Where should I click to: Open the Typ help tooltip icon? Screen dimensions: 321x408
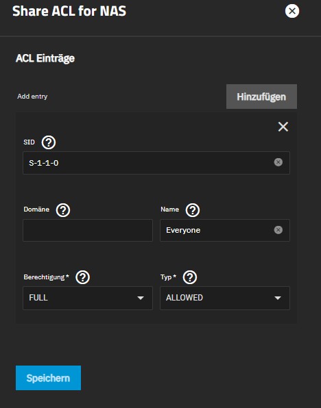click(x=190, y=277)
